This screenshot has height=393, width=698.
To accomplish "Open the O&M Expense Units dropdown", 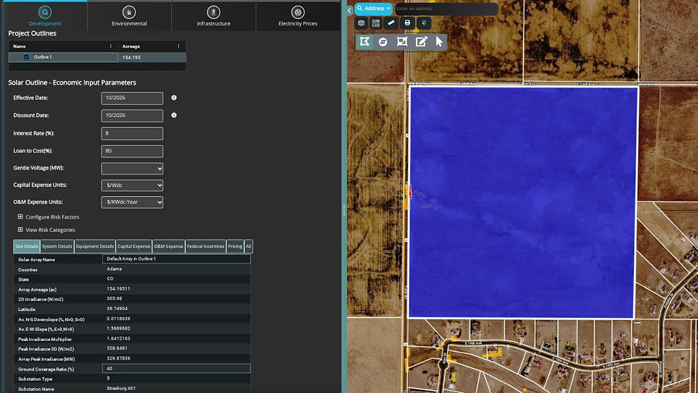I will click(x=132, y=202).
